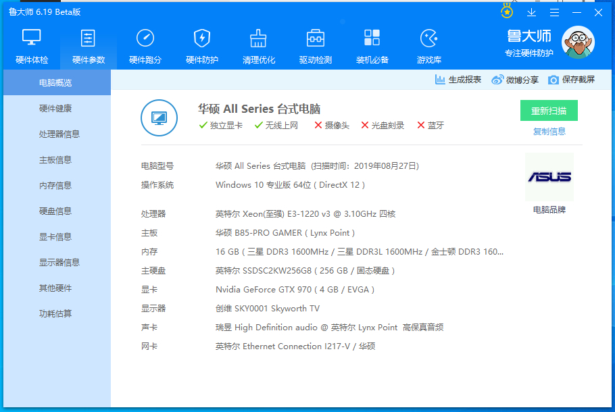Click the 华硕 All Series 台式电脑 heading

tap(260, 109)
